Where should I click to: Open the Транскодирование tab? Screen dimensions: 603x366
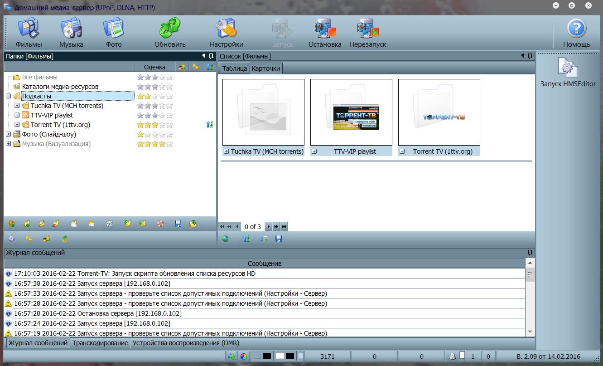(x=100, y=343)
